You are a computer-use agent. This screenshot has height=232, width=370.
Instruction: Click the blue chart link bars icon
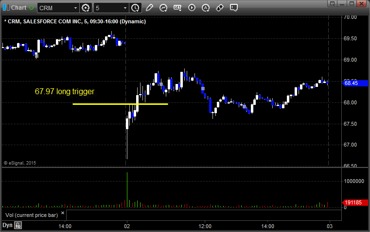[6, 8]
